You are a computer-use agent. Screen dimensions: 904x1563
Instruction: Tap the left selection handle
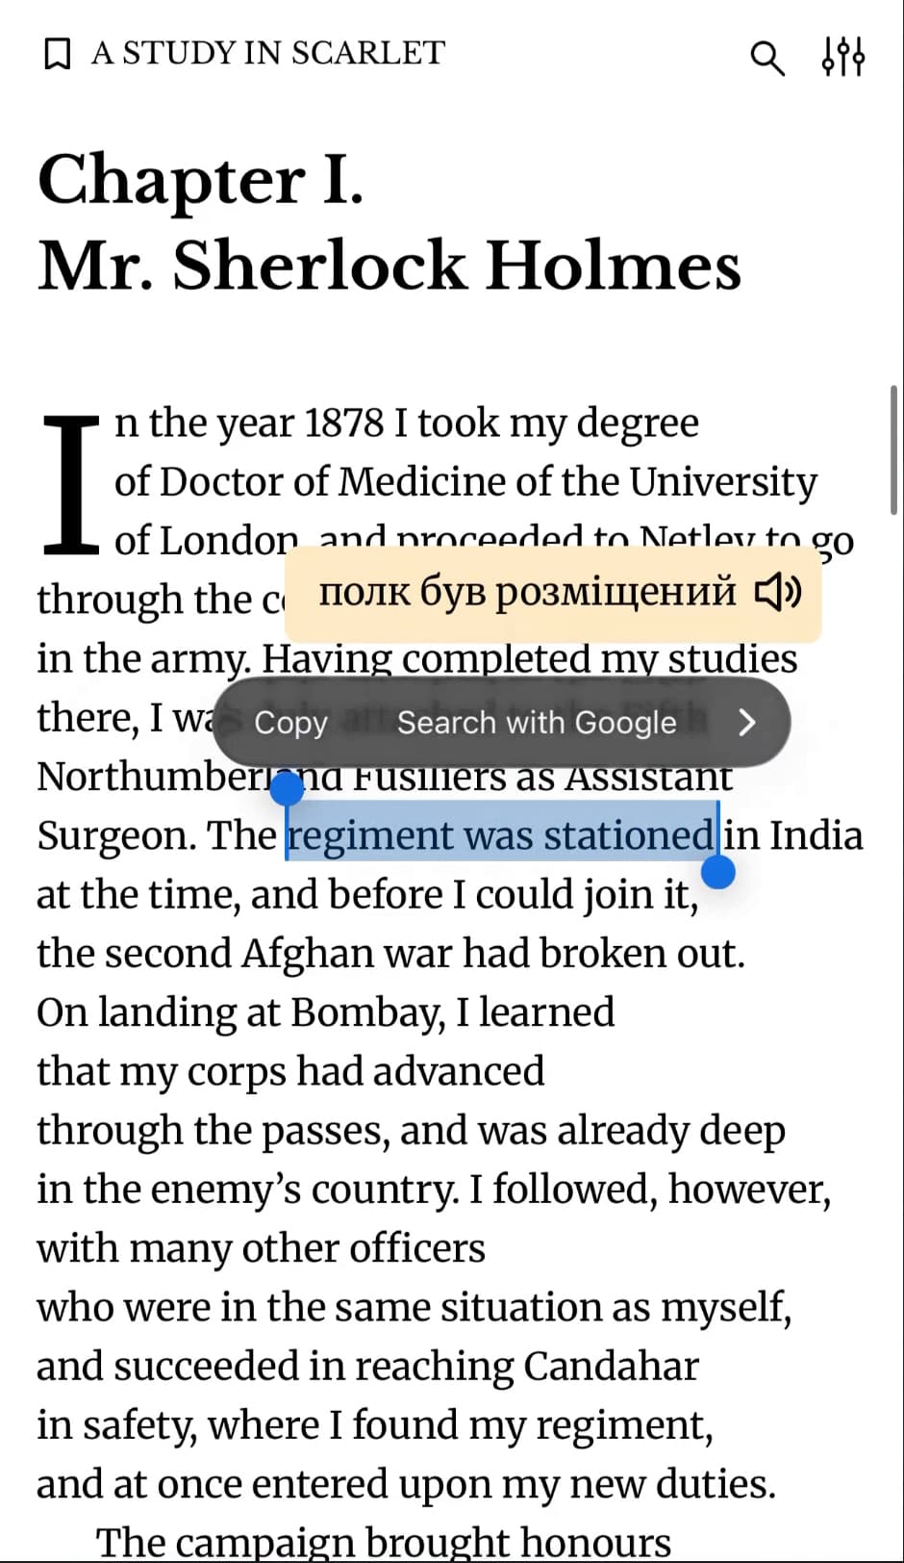[x=287, y=790]
